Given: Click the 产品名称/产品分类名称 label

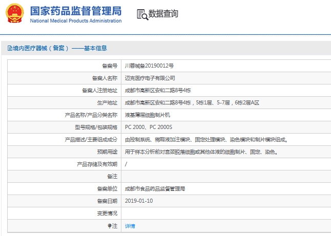Looking at the screenshot, I should point(91,115).
